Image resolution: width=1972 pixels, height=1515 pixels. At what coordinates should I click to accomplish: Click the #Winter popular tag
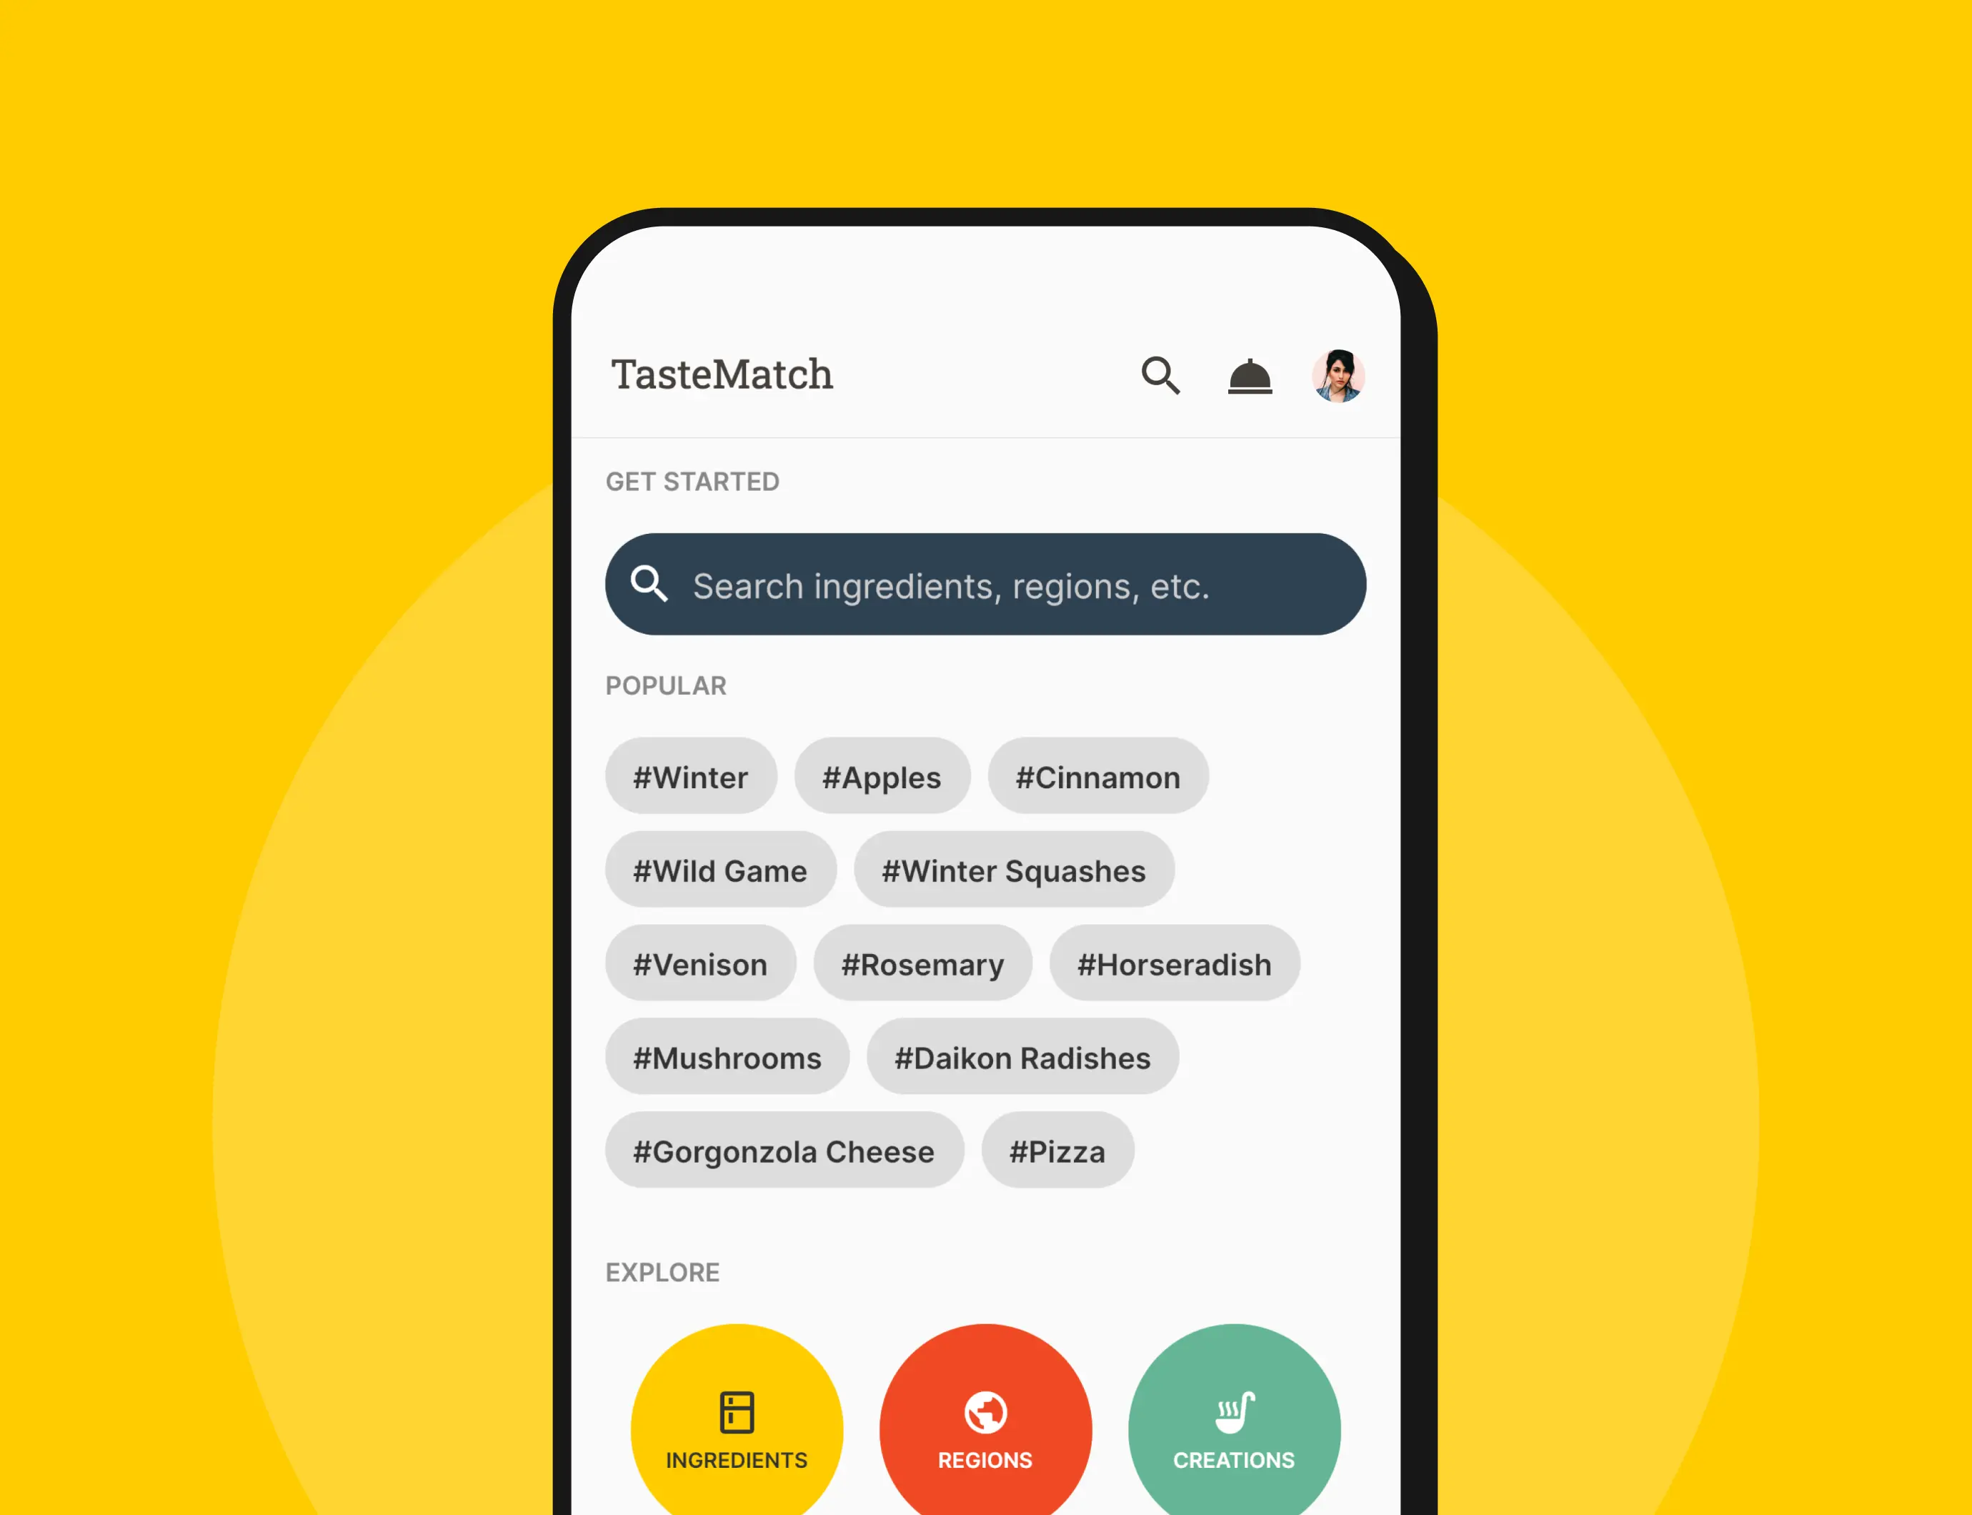689,777
